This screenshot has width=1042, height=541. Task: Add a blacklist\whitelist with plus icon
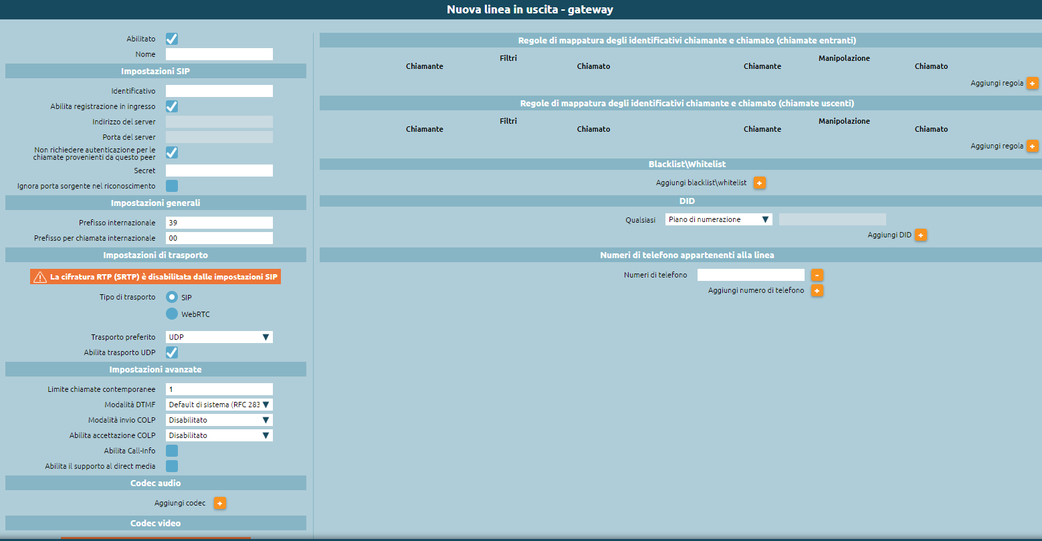click(x=760, y=183)
